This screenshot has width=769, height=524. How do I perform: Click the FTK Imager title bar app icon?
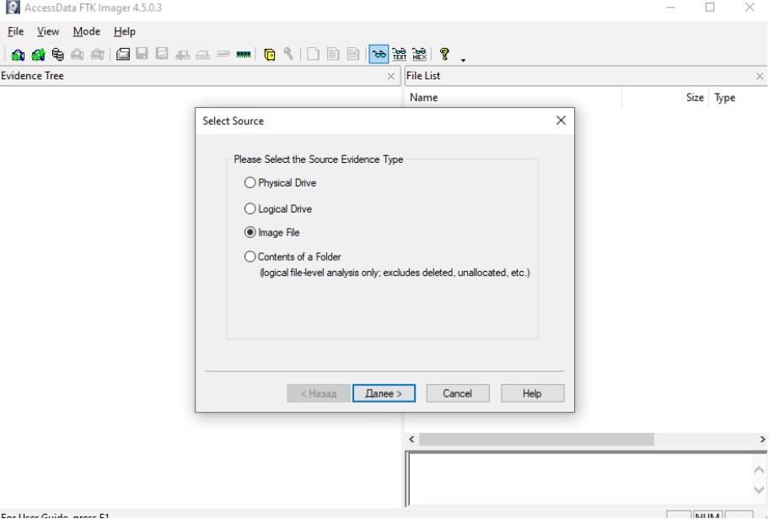pyautogui.click(x=13, y=8)
